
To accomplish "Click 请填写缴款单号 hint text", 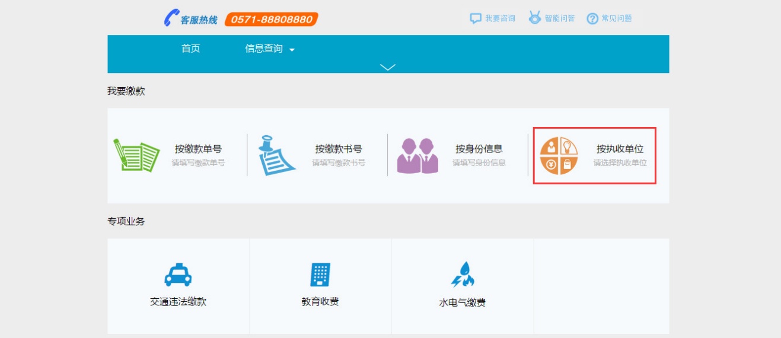I will pos(198,162).
